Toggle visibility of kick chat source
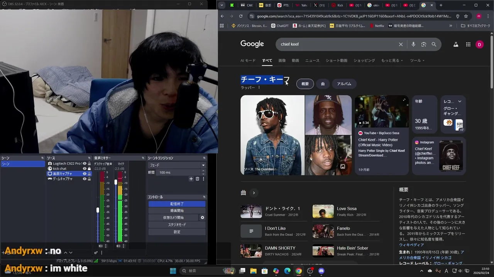Image resolution: width=494 pixels, height=277 pixels. click(x=85, y=169)
